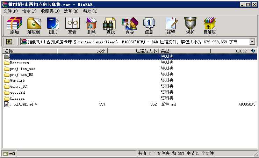
Task: Click the WinRAR title bar app icon
Action: point(5,4)
